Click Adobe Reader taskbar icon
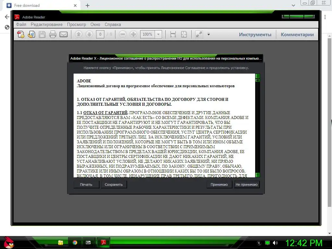 pyautogui.click(x=103, y=242)
